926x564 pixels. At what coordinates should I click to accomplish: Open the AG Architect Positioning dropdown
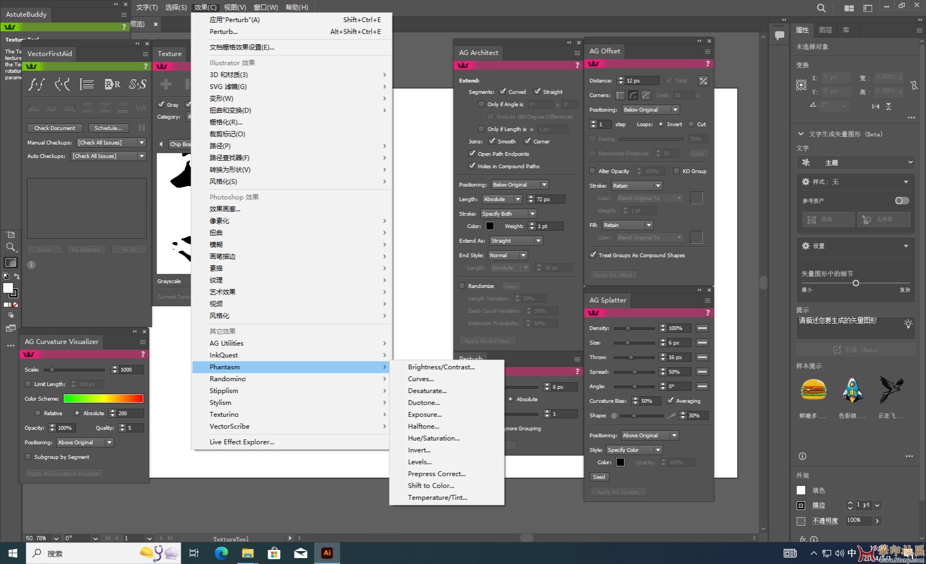click(x=520, y=185)
